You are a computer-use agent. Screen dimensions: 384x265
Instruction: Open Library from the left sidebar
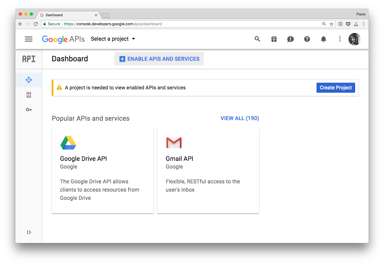tap(29, 95)
